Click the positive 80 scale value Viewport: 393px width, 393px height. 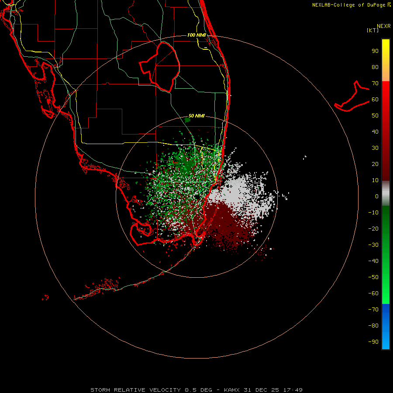[x=375, y=67]
